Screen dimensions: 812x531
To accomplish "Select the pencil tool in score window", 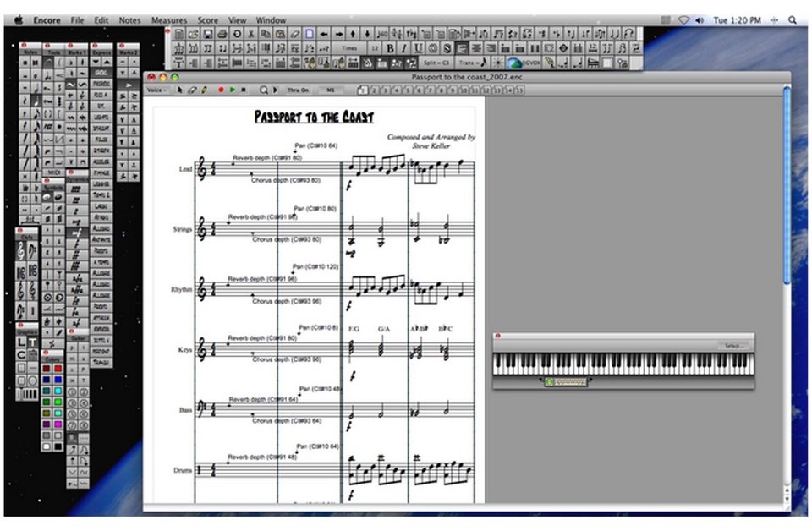I will (x=205, y=90).
